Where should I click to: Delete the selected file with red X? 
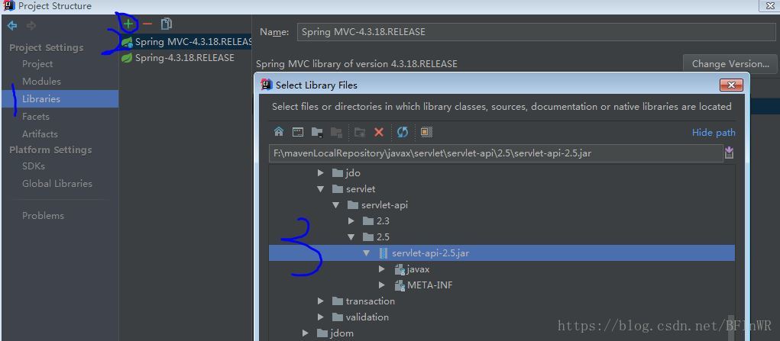point(379,132)
